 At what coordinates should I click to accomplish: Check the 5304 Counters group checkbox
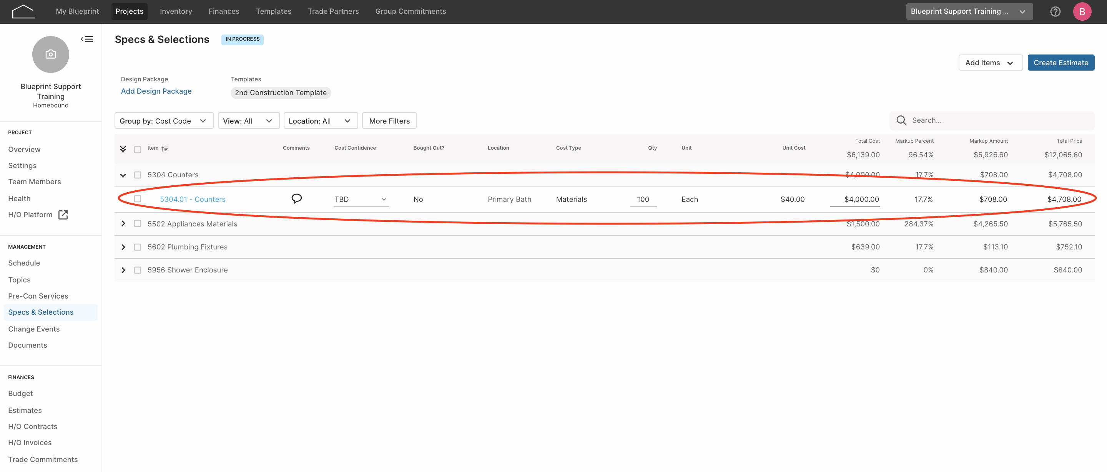[x=138, y=175]
